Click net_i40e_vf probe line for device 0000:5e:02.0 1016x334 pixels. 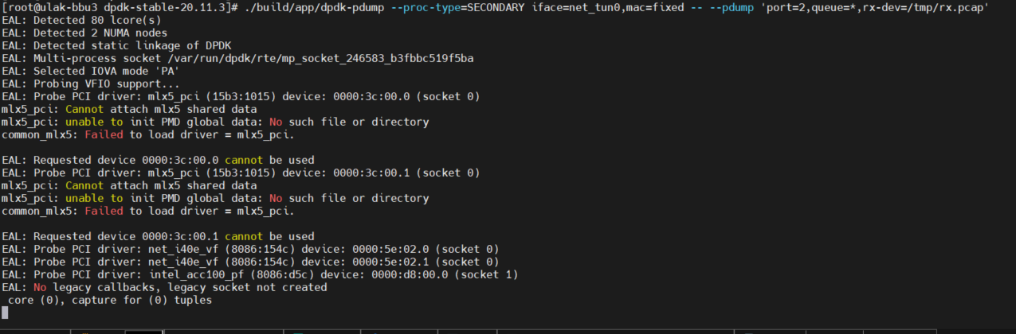tap(250, 249)
